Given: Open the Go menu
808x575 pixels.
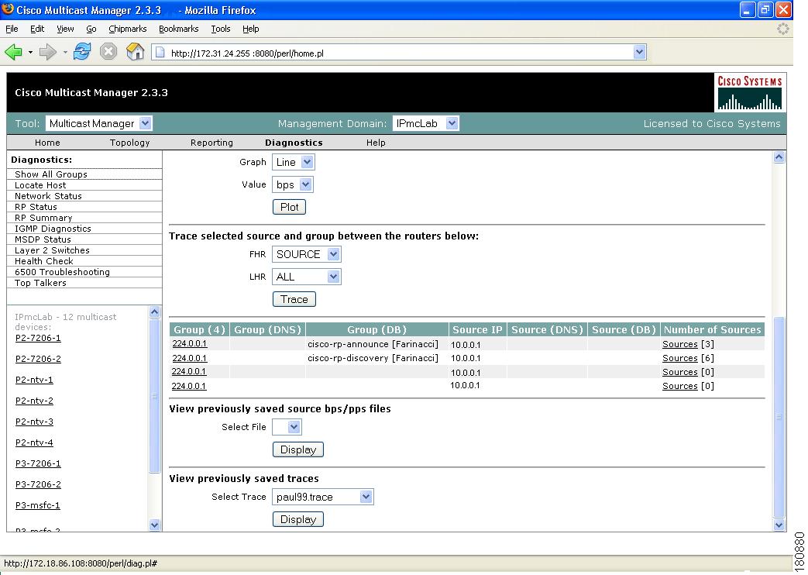Looking at the screenshot, I should (x=91, y=29).
